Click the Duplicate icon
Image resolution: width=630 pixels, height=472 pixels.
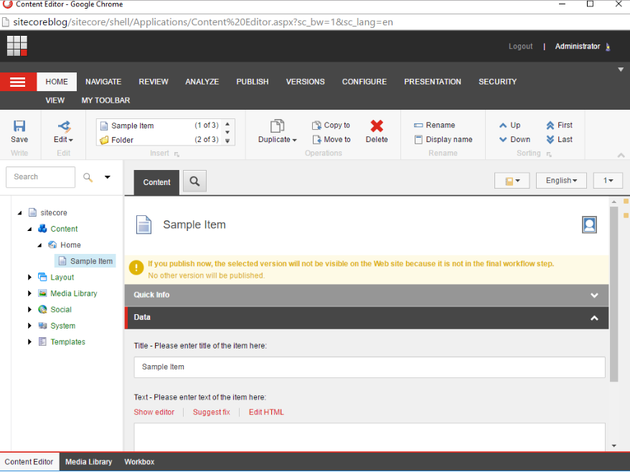point(277,126)
